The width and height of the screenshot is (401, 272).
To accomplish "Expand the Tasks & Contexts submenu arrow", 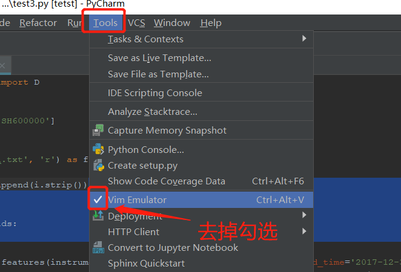I will click(304, 39).
